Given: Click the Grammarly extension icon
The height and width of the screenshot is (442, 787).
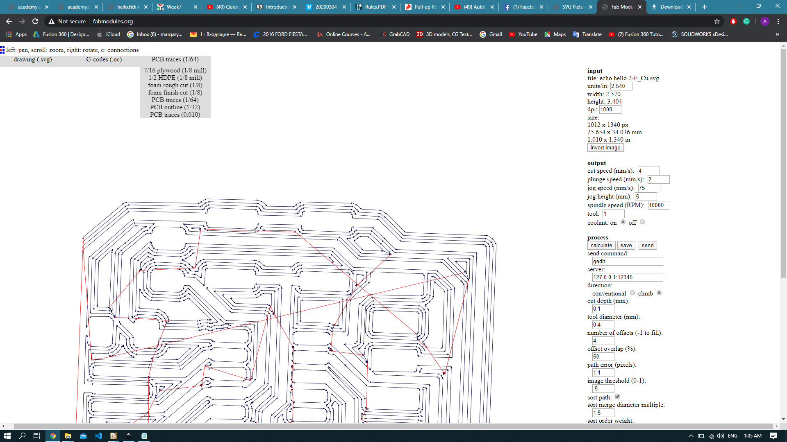Looking at the screenshot, I should [746, 21].
